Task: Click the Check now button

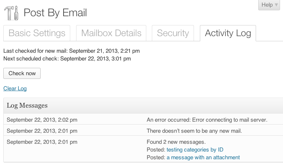Action: 22,73
